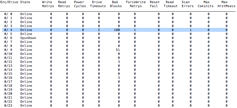
Task: Select drive '0/ 9' row label
Action: click(x=8, y=50)
